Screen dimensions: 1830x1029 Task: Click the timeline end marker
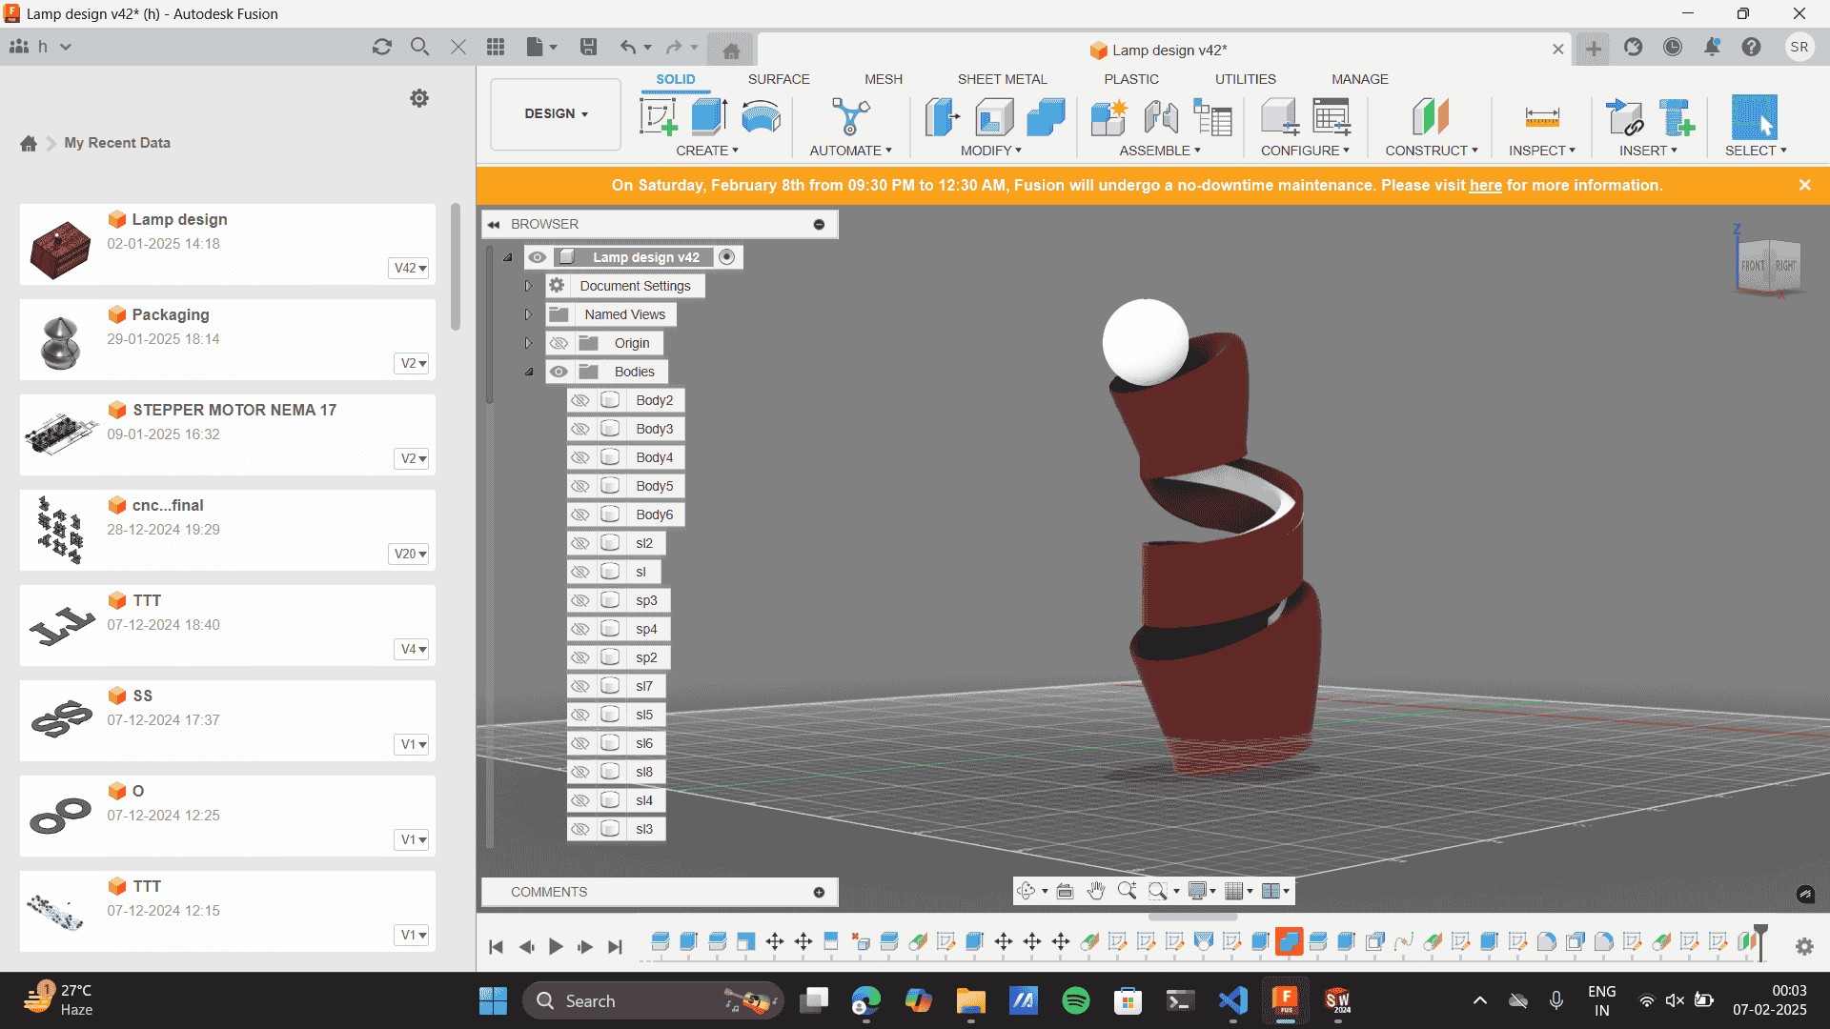point(1760,941)
